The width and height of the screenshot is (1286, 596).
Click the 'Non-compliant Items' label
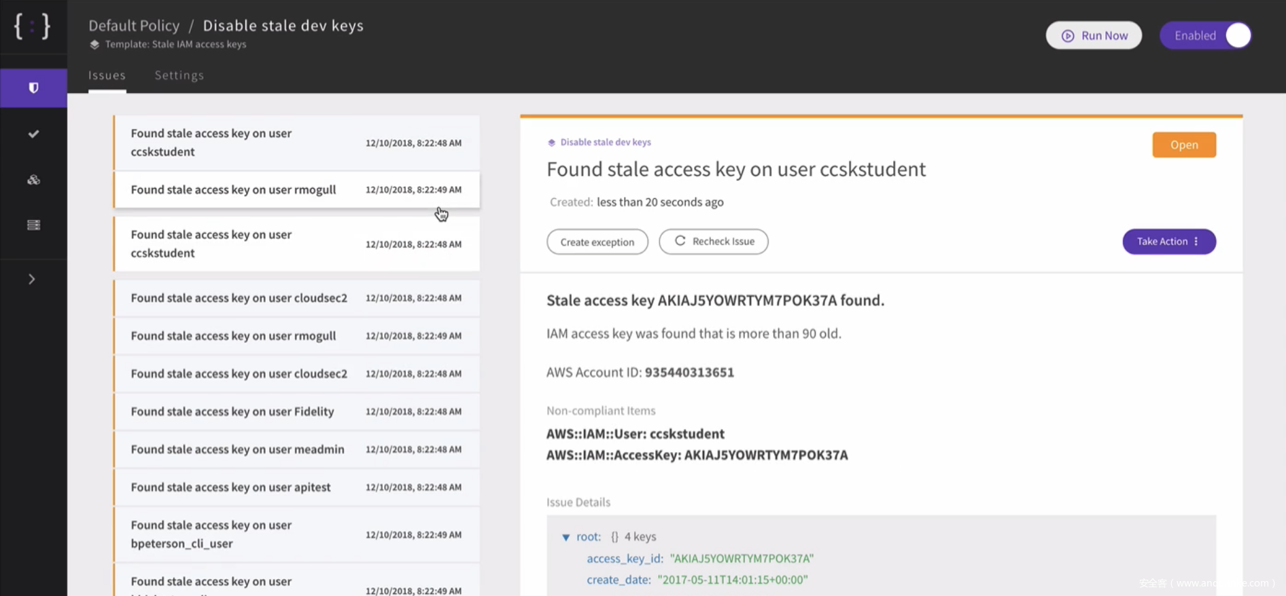601,411
